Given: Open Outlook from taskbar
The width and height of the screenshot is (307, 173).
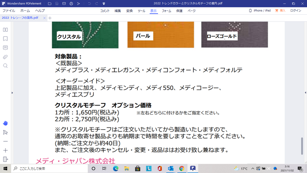Looking at the screenshot, I should [171, 169].
